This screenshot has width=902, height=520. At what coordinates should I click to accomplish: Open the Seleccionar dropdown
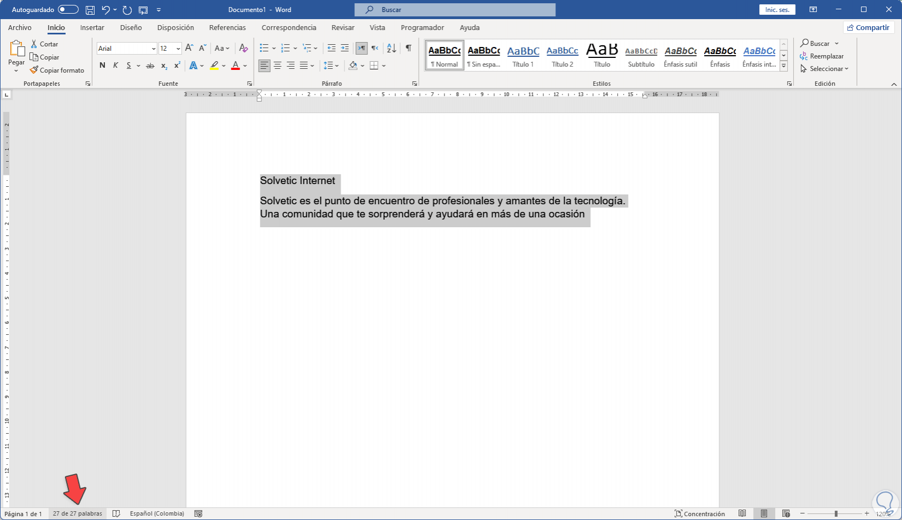[825, 69]
